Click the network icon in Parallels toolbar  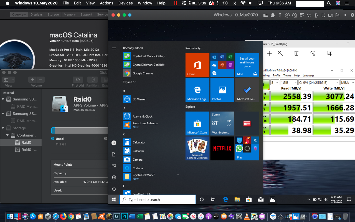[302, 15]
